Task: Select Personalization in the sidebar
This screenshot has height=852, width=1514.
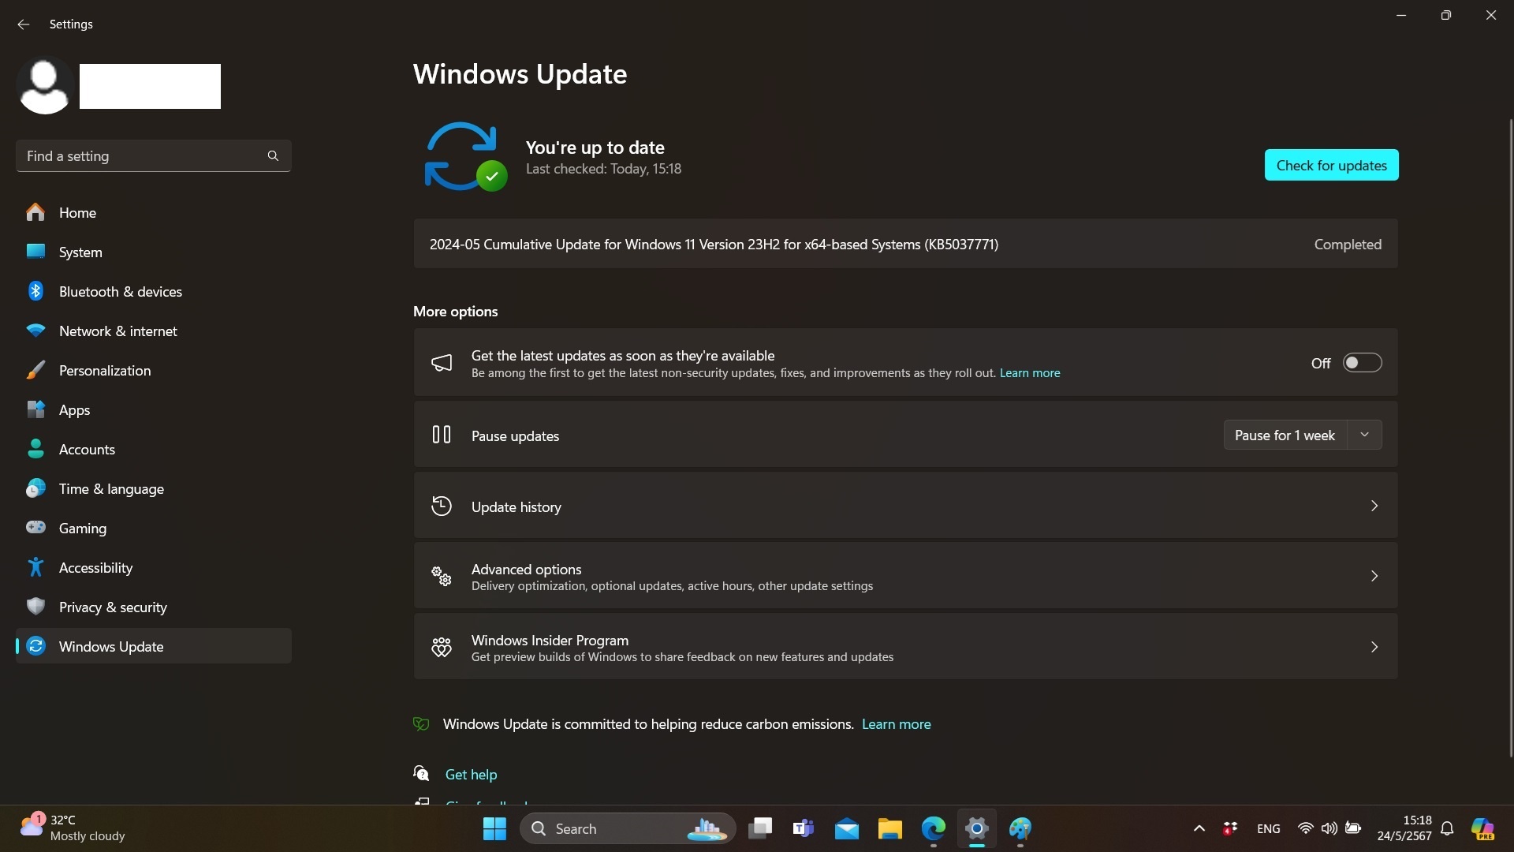Action: (154, 370)
